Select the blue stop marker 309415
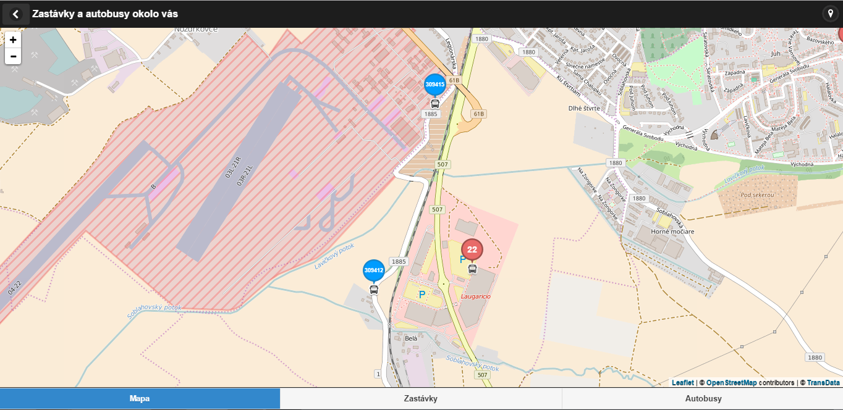The width and height of the screenshot is (843, 410). click(x=434, y=84)
